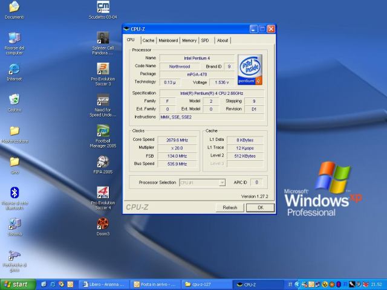387x290 pixels.
Task: Click the Voltage value 1.536 v
Action: 222,82
